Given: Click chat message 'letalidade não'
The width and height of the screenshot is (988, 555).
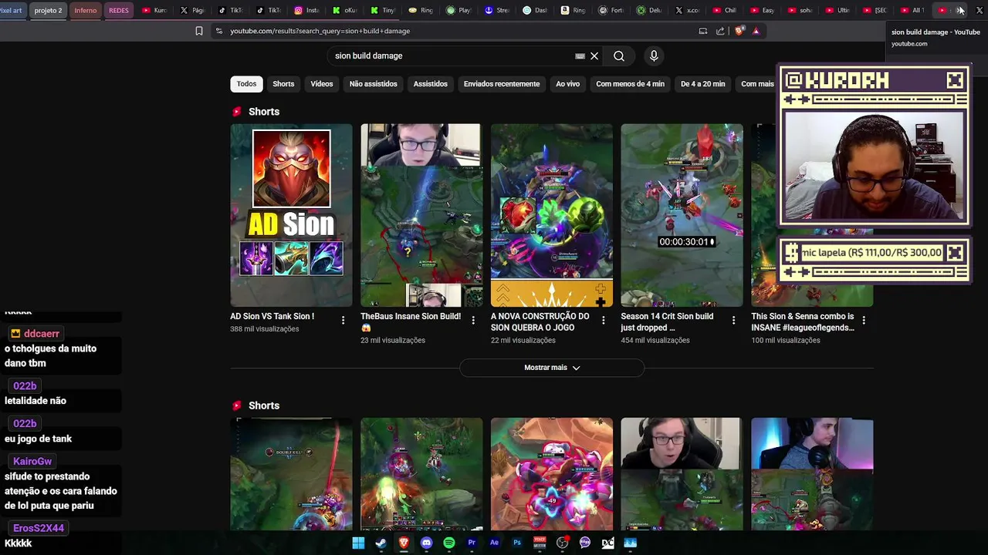Looking at the screenshot, I should pyautogui.click(x=36, y=401).
